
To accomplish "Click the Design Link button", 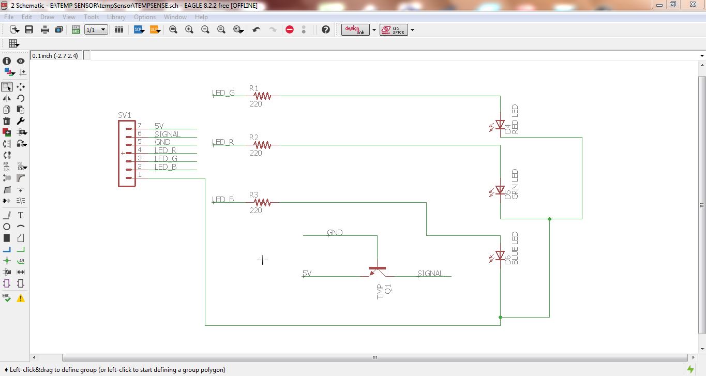I will [354, 29].
